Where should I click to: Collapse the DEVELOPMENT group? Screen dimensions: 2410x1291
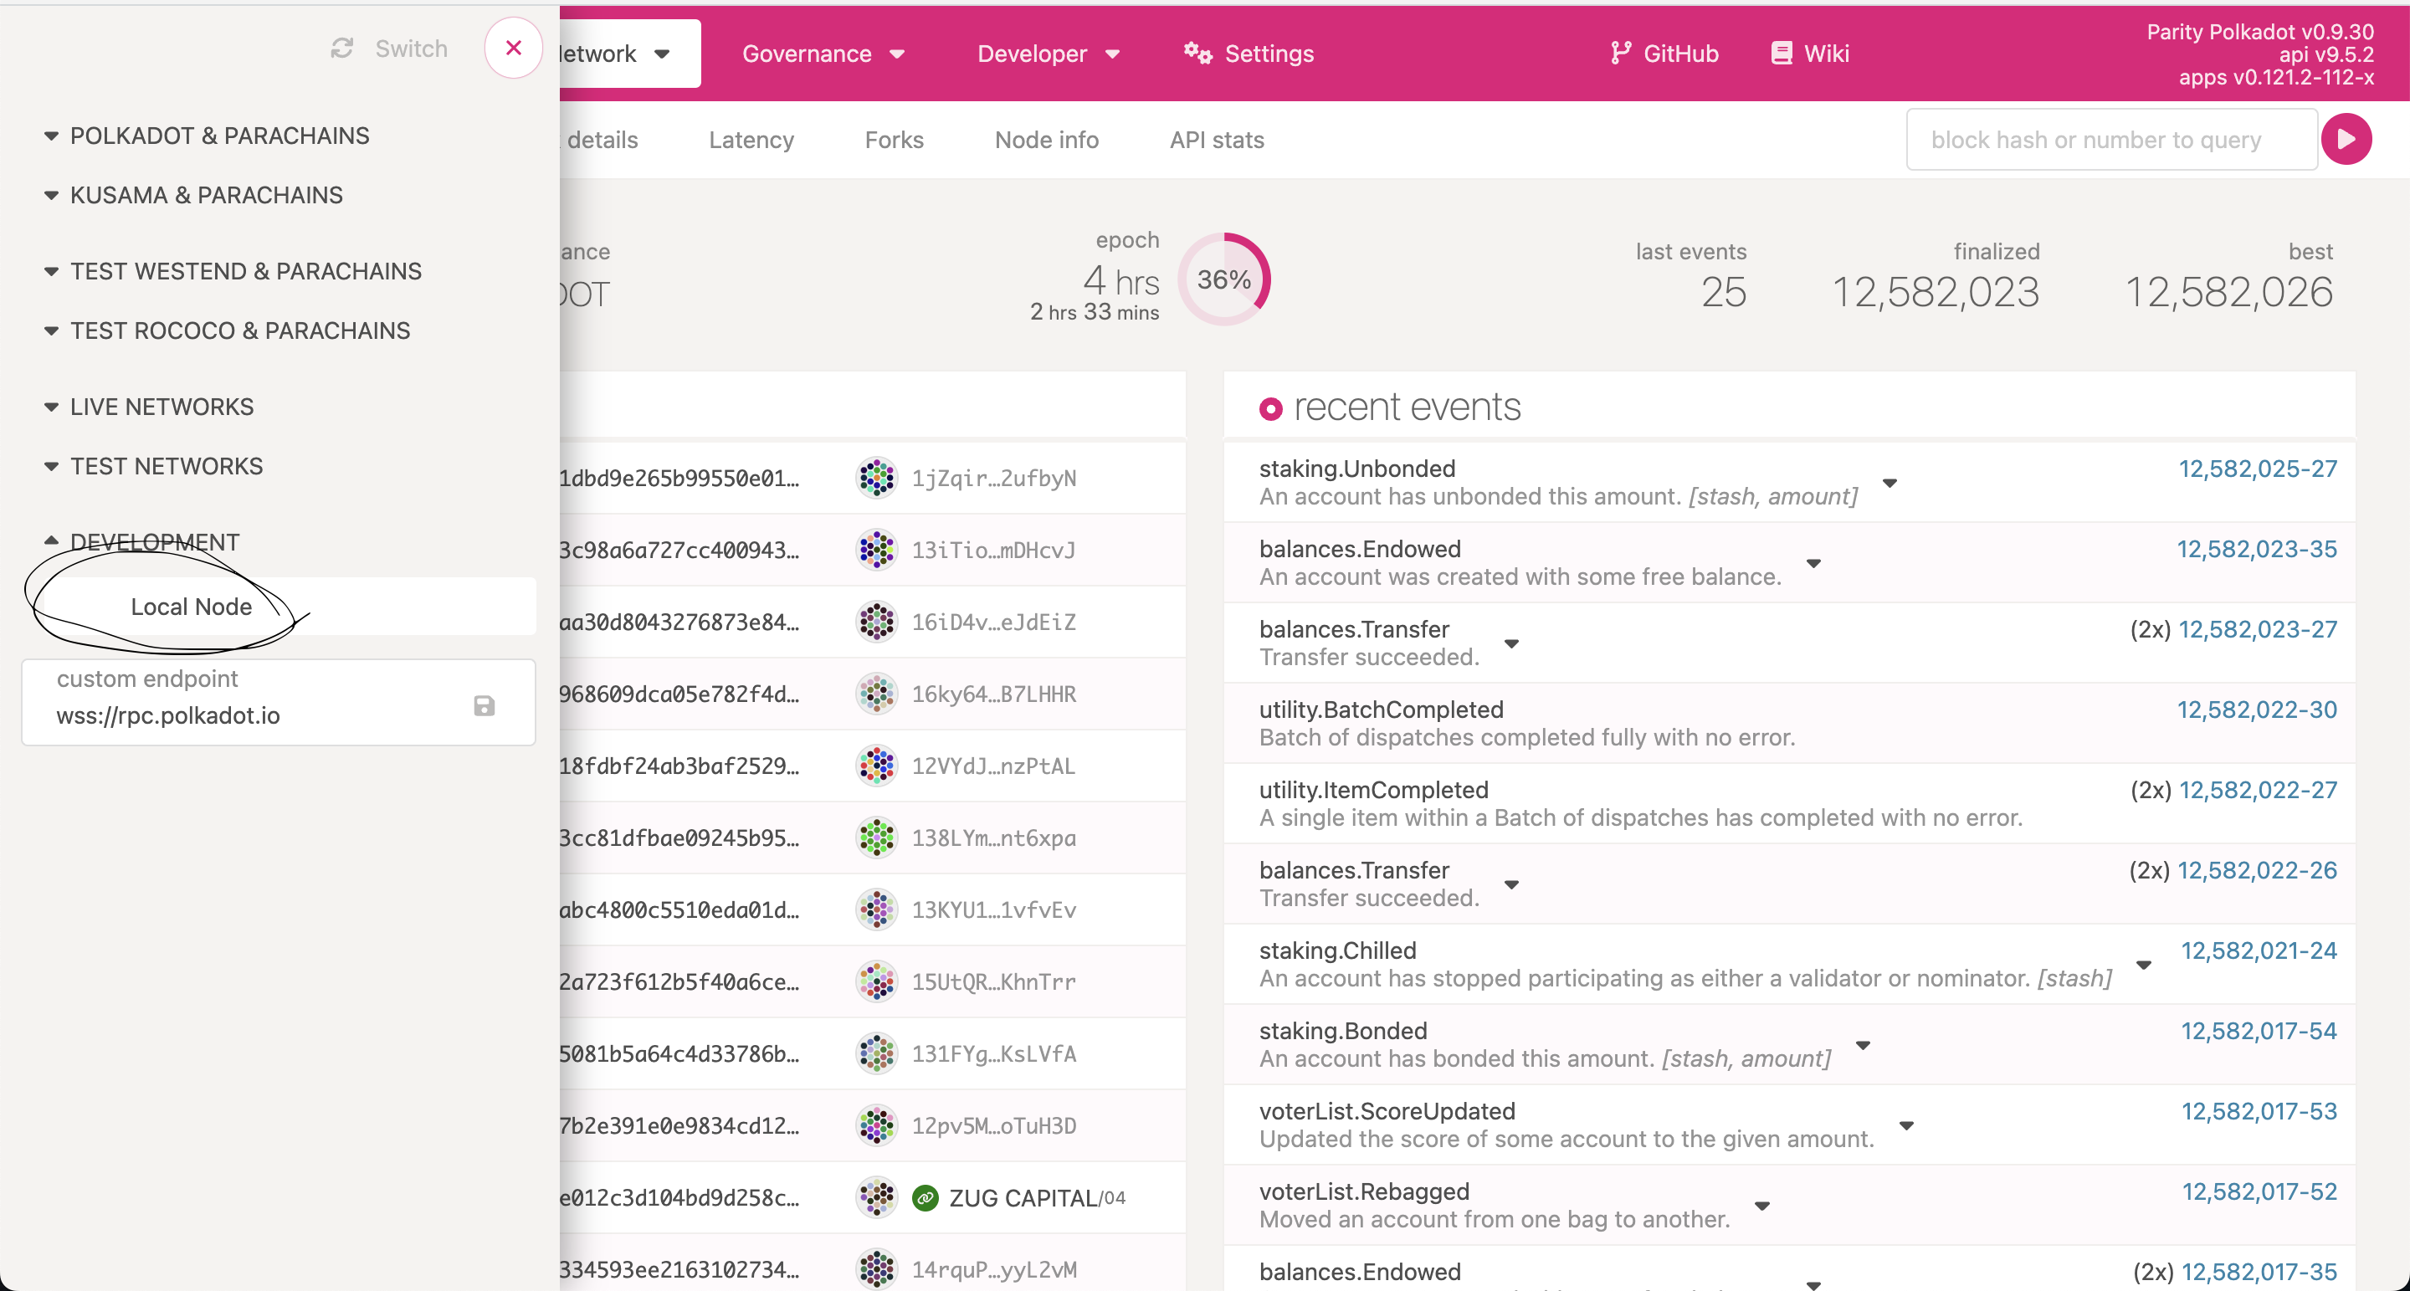pyautogui.click(x=141, y=541)
